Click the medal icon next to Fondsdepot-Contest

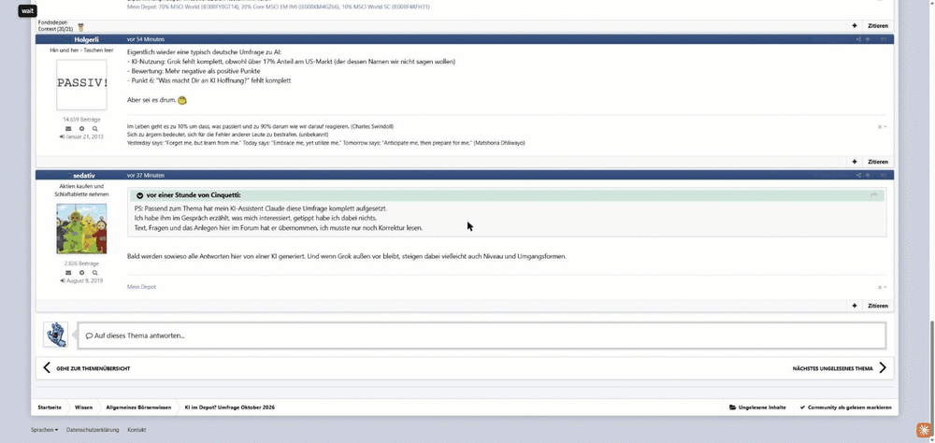80,27
